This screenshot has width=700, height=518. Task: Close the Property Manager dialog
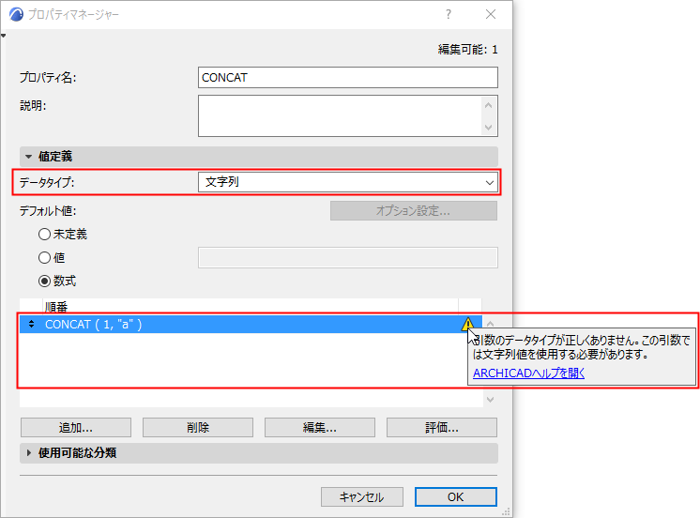coord(491,14)
